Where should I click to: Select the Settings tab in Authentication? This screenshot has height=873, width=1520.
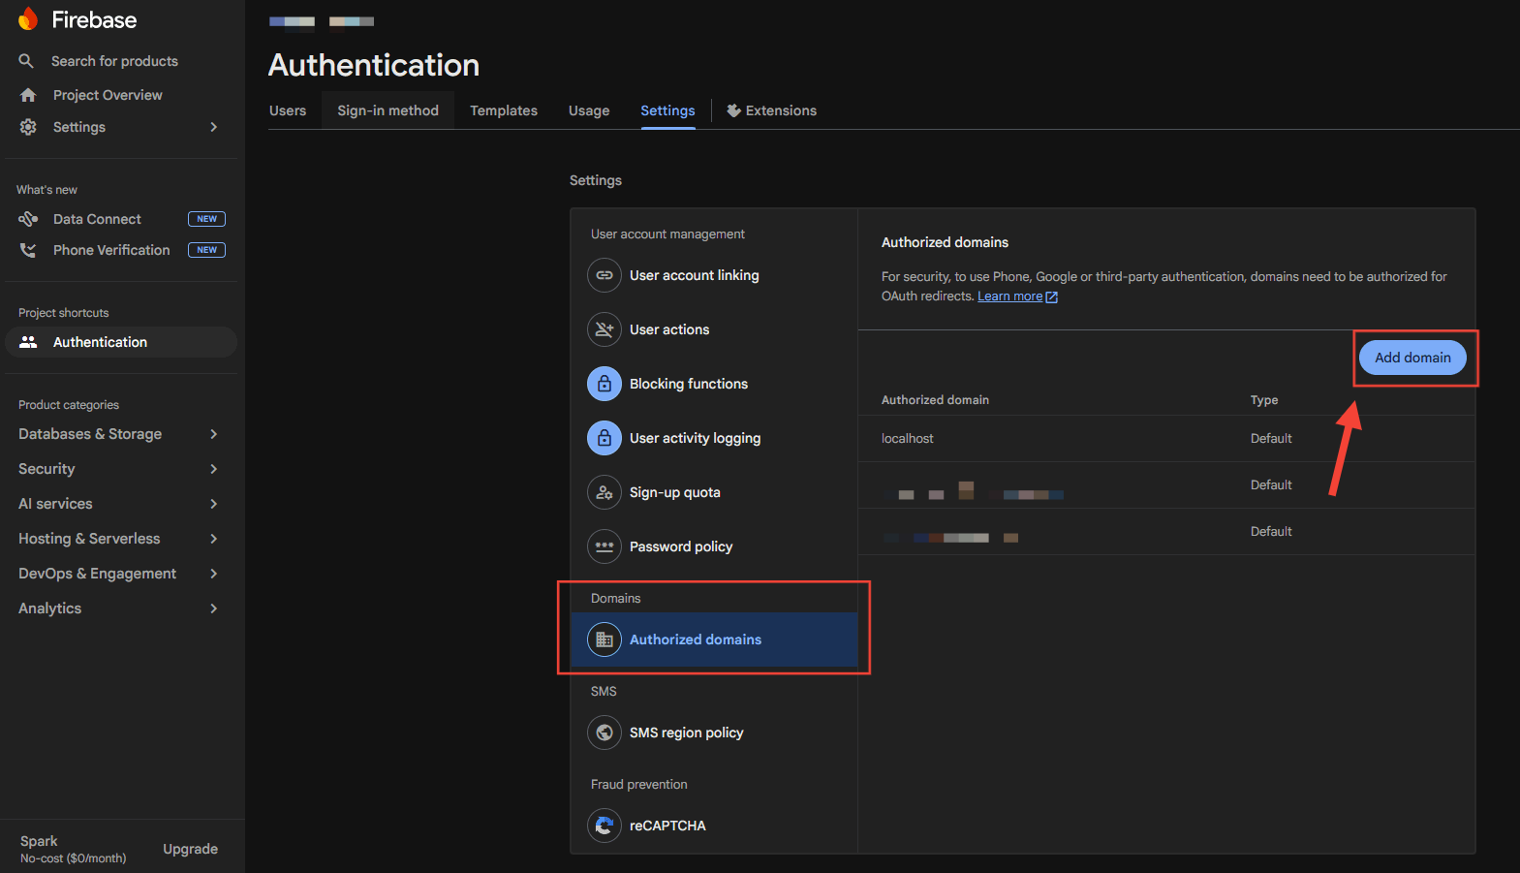pyautogui.click(x=667, y=110)
